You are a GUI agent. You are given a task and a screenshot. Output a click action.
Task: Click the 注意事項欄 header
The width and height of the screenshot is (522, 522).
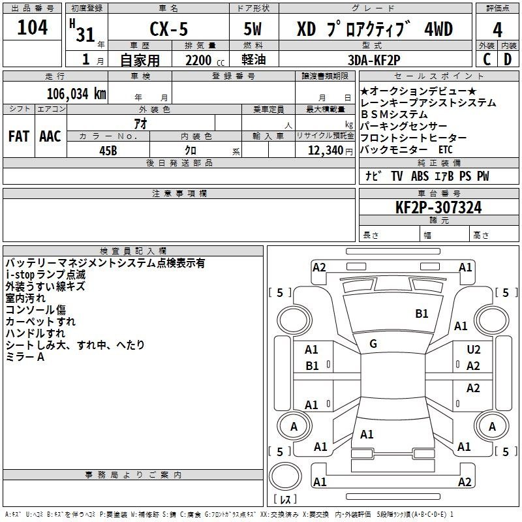tap(179, 193)
